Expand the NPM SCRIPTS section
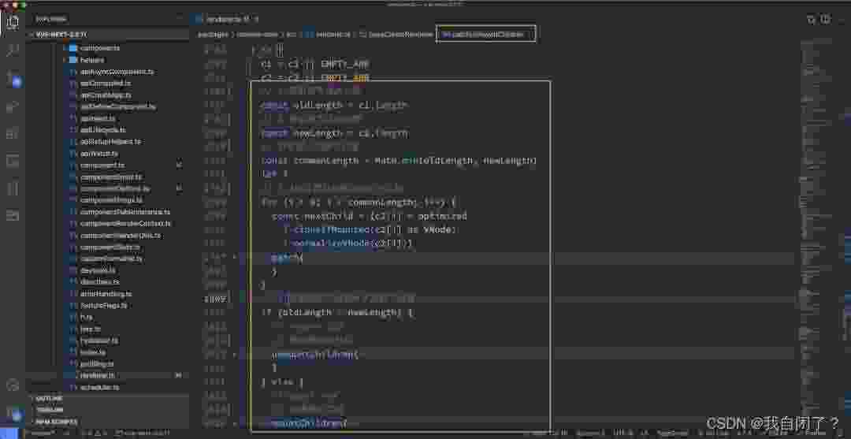851x439 pixels. coord(107,421)
